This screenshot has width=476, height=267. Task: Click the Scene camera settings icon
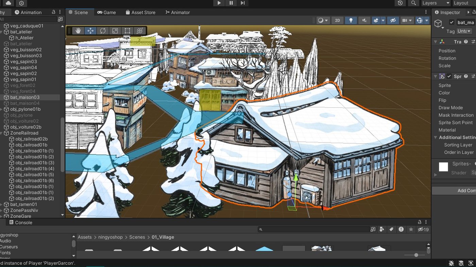(405, 20)
